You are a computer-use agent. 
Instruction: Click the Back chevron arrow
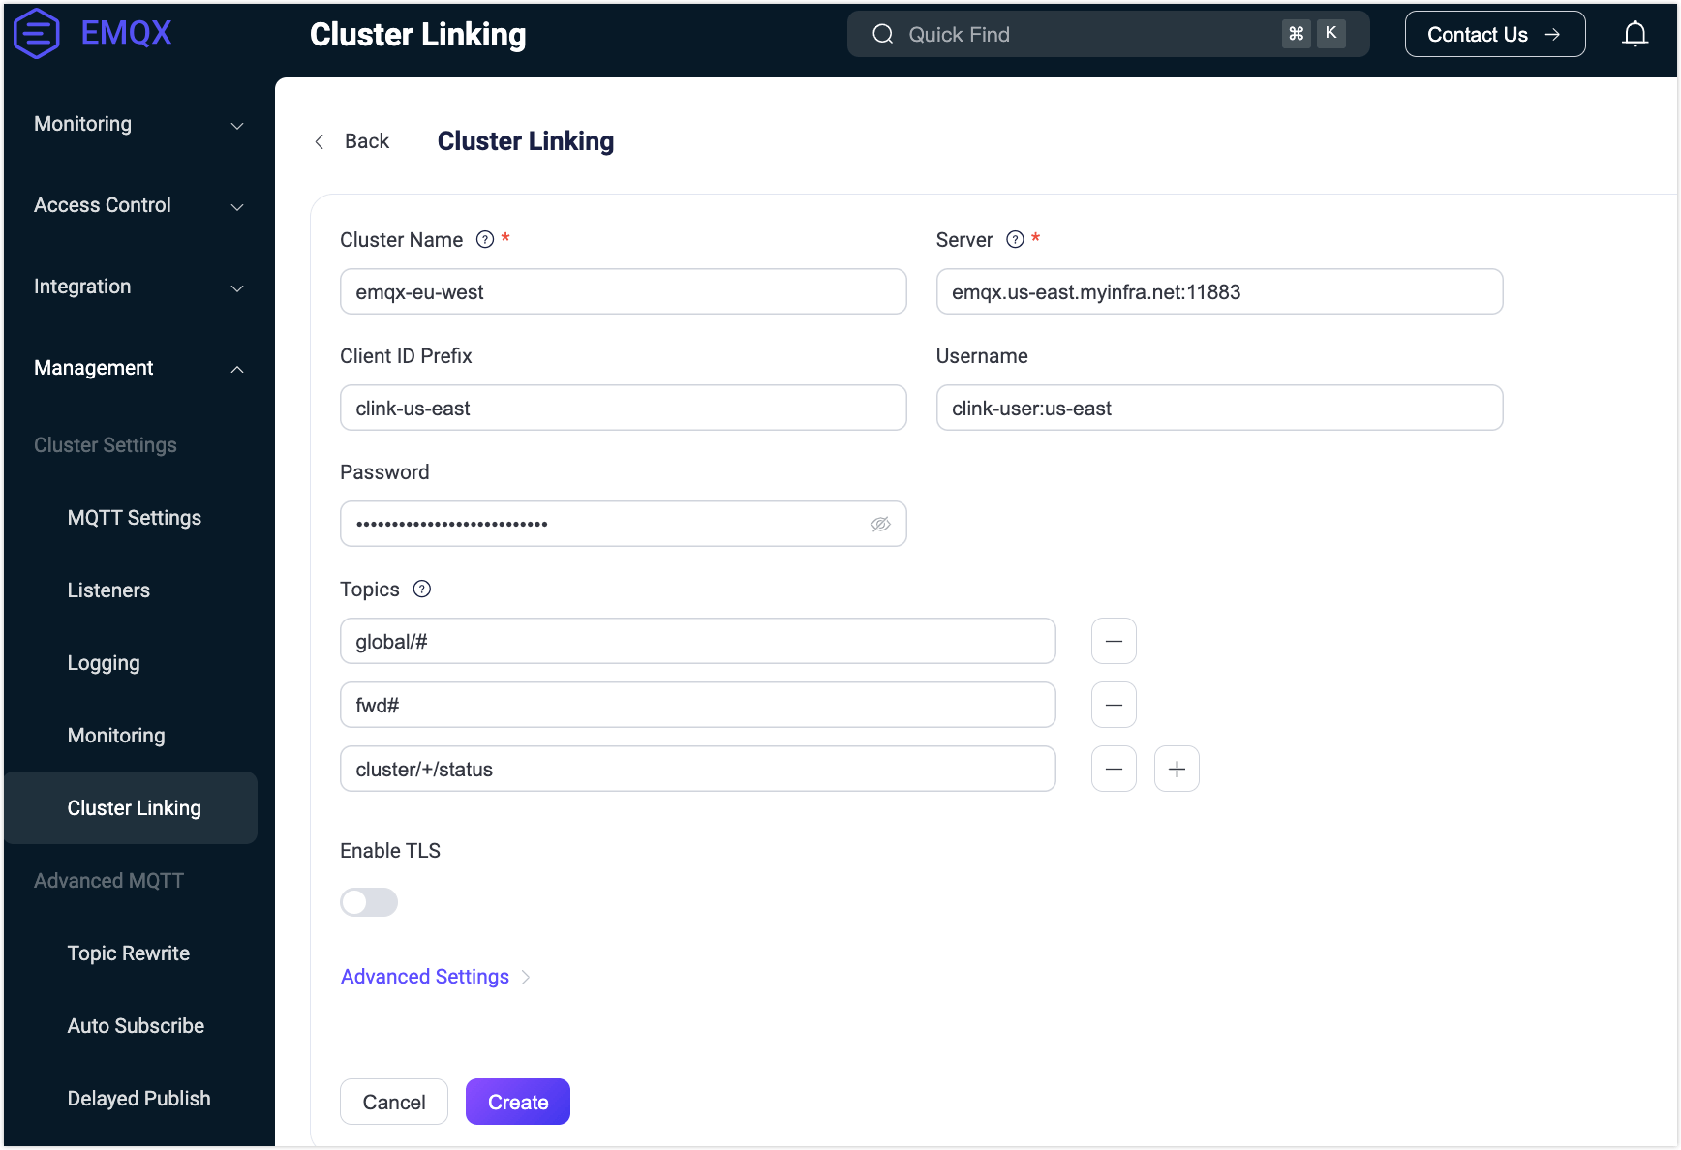pos(320,141)
